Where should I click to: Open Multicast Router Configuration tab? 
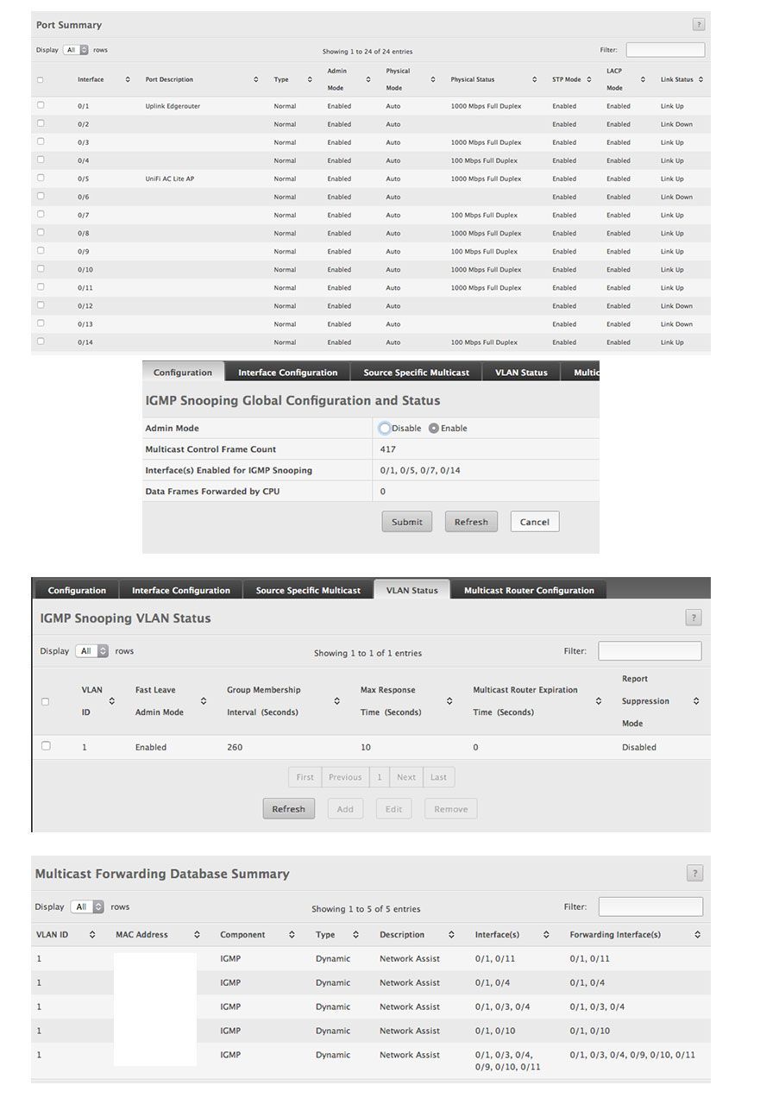(x=529, y=590)
